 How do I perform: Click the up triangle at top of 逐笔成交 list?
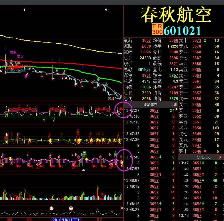point(176,109)
